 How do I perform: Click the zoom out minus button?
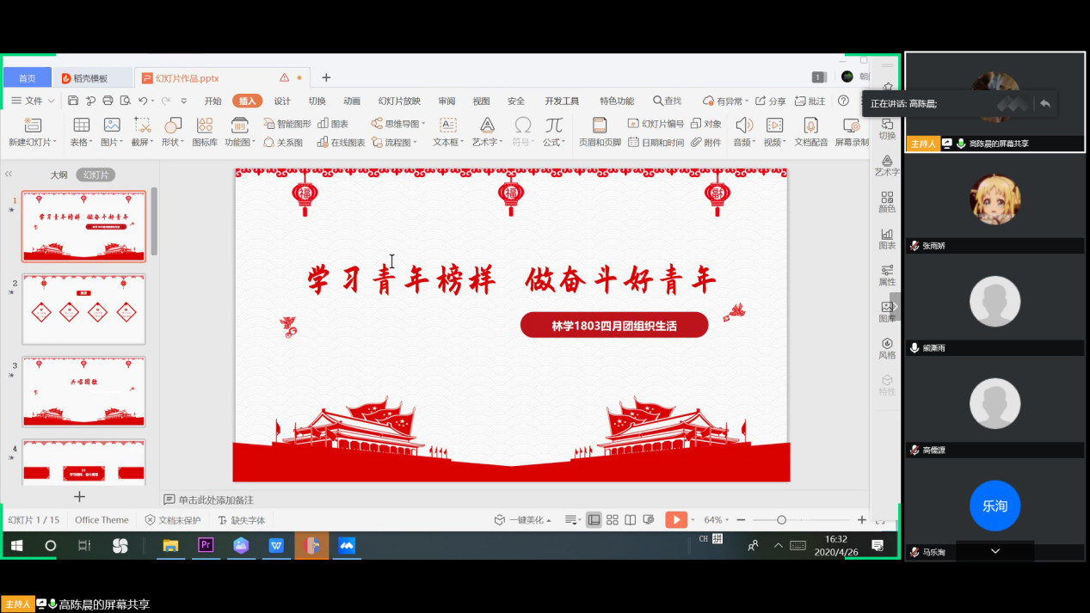[x=742, y=520]
